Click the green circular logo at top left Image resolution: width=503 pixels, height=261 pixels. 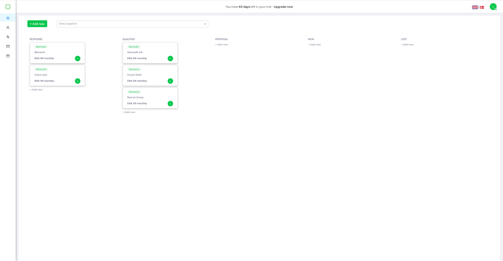click(8, 7)
